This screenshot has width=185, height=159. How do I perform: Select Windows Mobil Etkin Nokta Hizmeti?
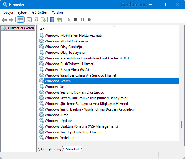click(x=73, y=36)
